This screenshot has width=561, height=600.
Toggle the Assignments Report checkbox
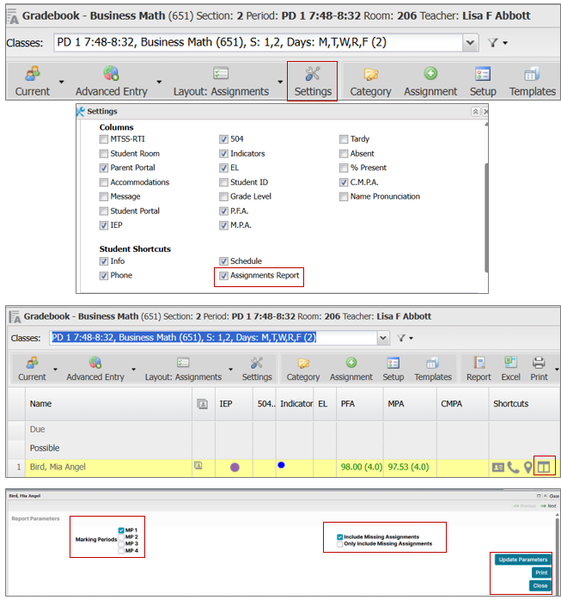point(223,276)
